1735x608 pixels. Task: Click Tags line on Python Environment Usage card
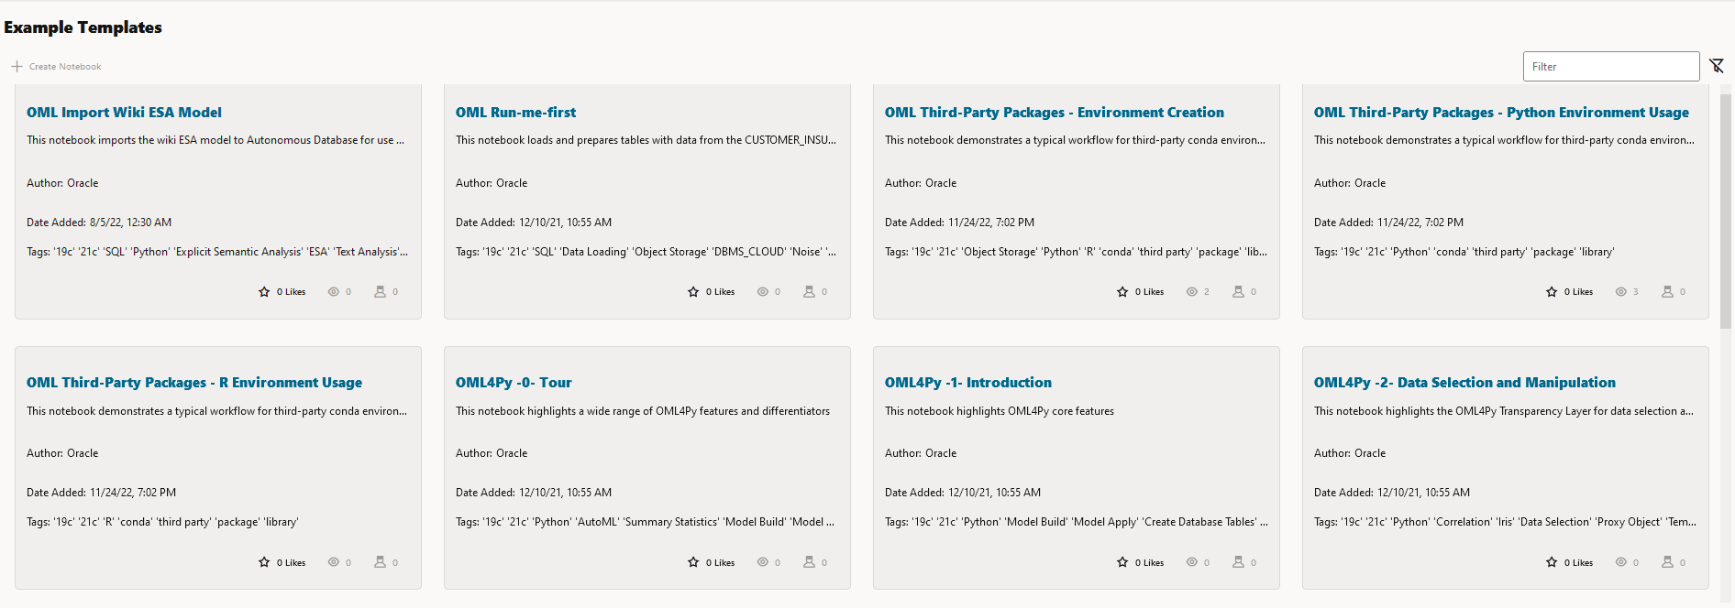tap(1464, 252)
